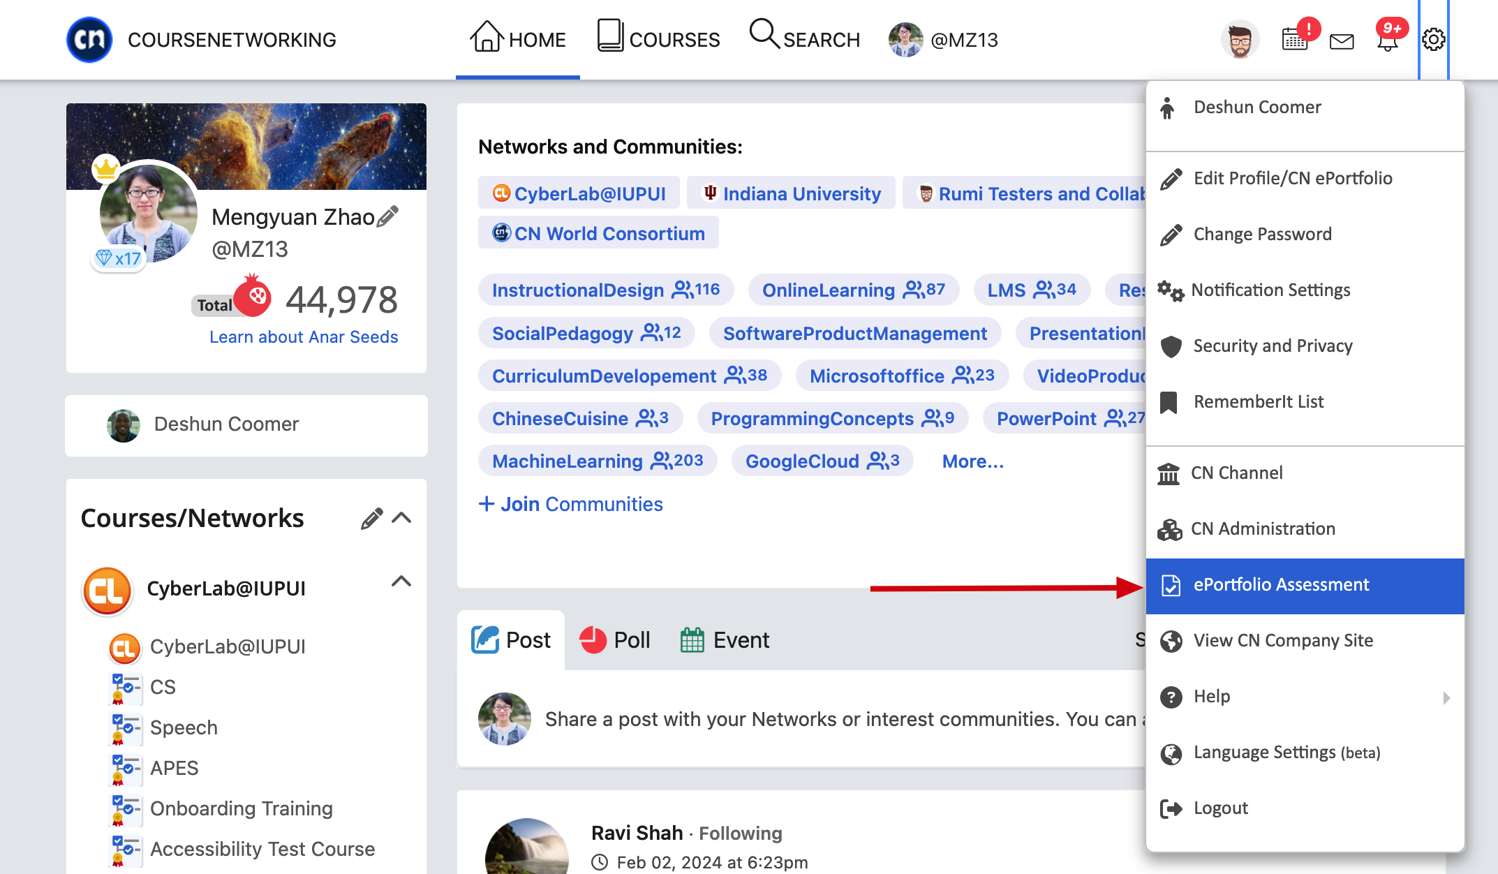Open Language Settings (beta)
The image size is (1498, 874).
[x=1305, y=753]
